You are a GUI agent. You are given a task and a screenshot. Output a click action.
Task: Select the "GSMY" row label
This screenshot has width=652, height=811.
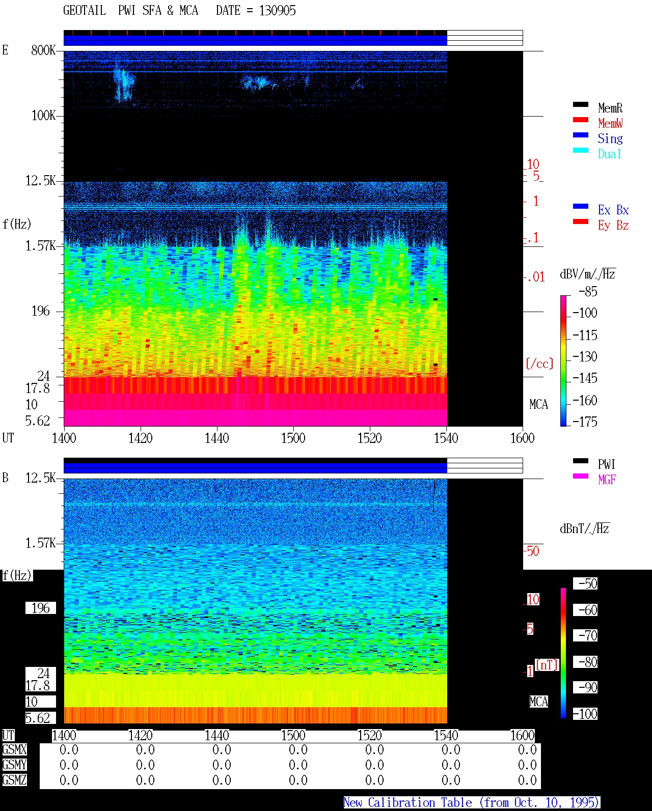[14, 765]
